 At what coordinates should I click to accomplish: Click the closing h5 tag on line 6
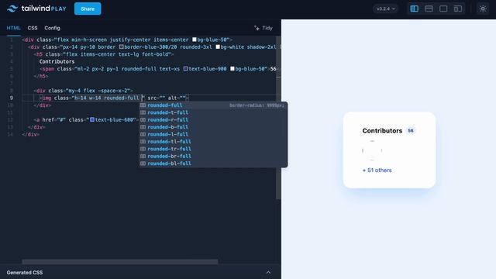[x=41, y=76]
